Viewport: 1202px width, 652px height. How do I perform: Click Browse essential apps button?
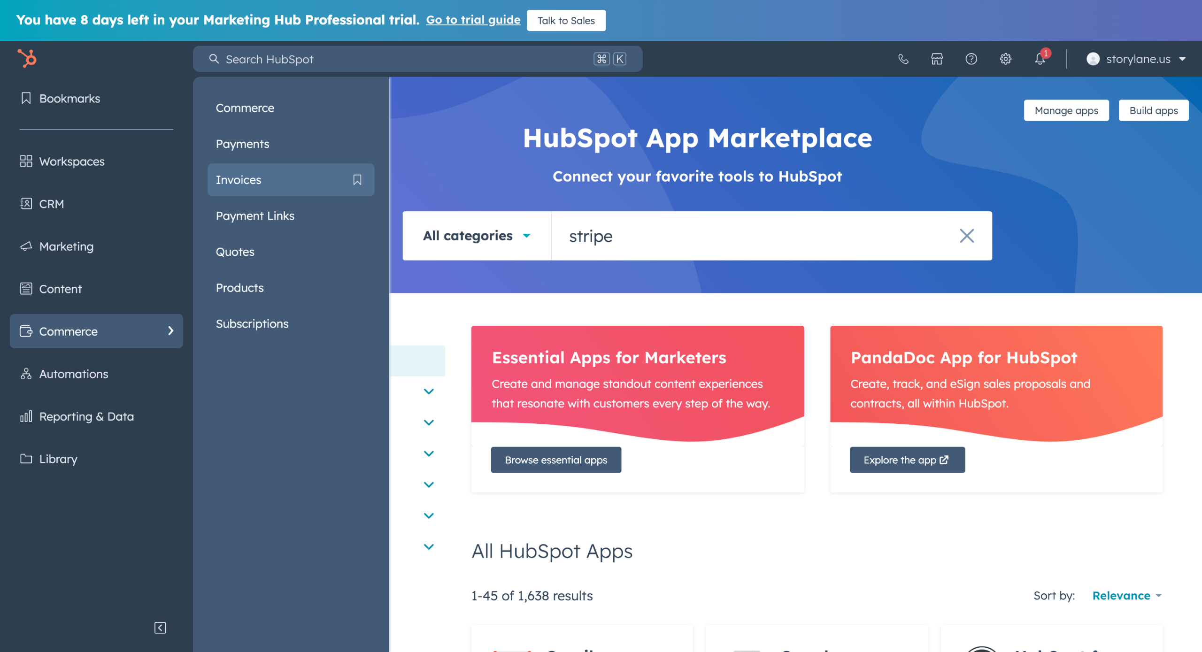pyautogui.click(x=556, y=460)
